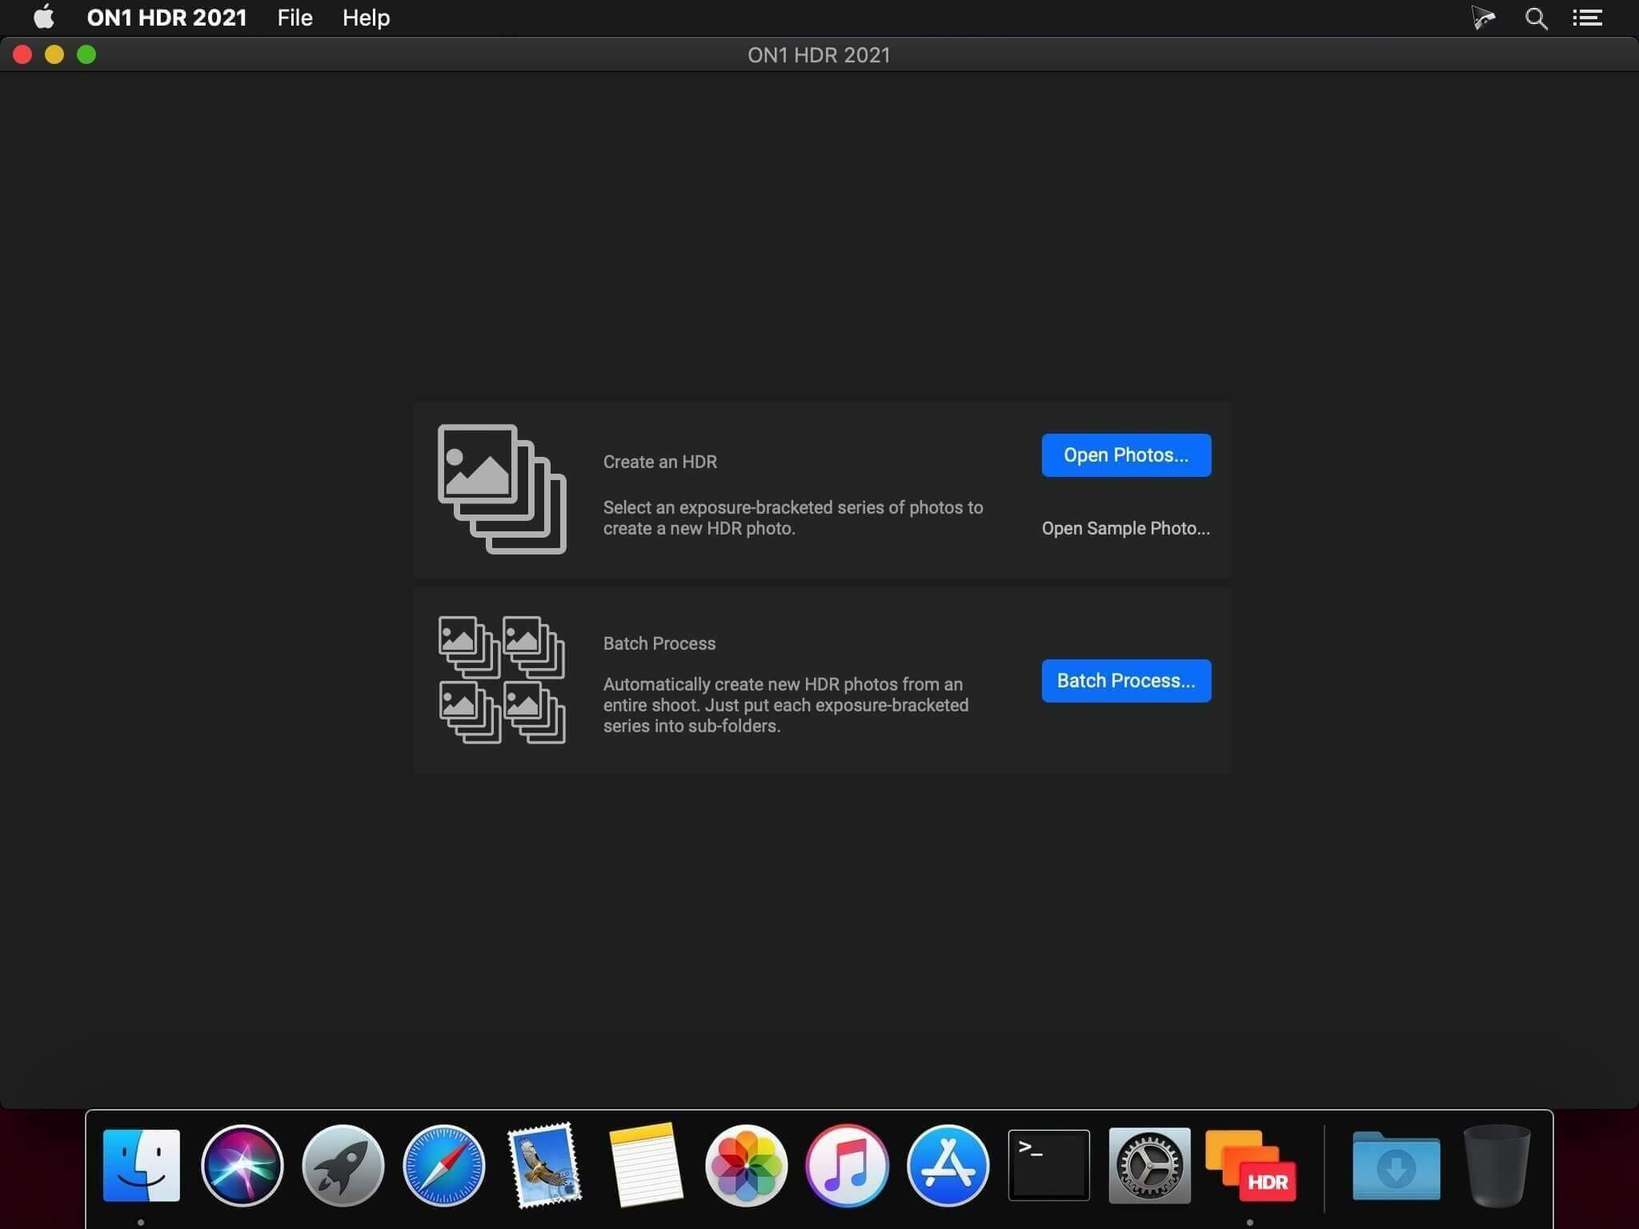Open System Preferences gear icon
This screenshot has width=1639, height=1229.
(x=1149, y=1165)
